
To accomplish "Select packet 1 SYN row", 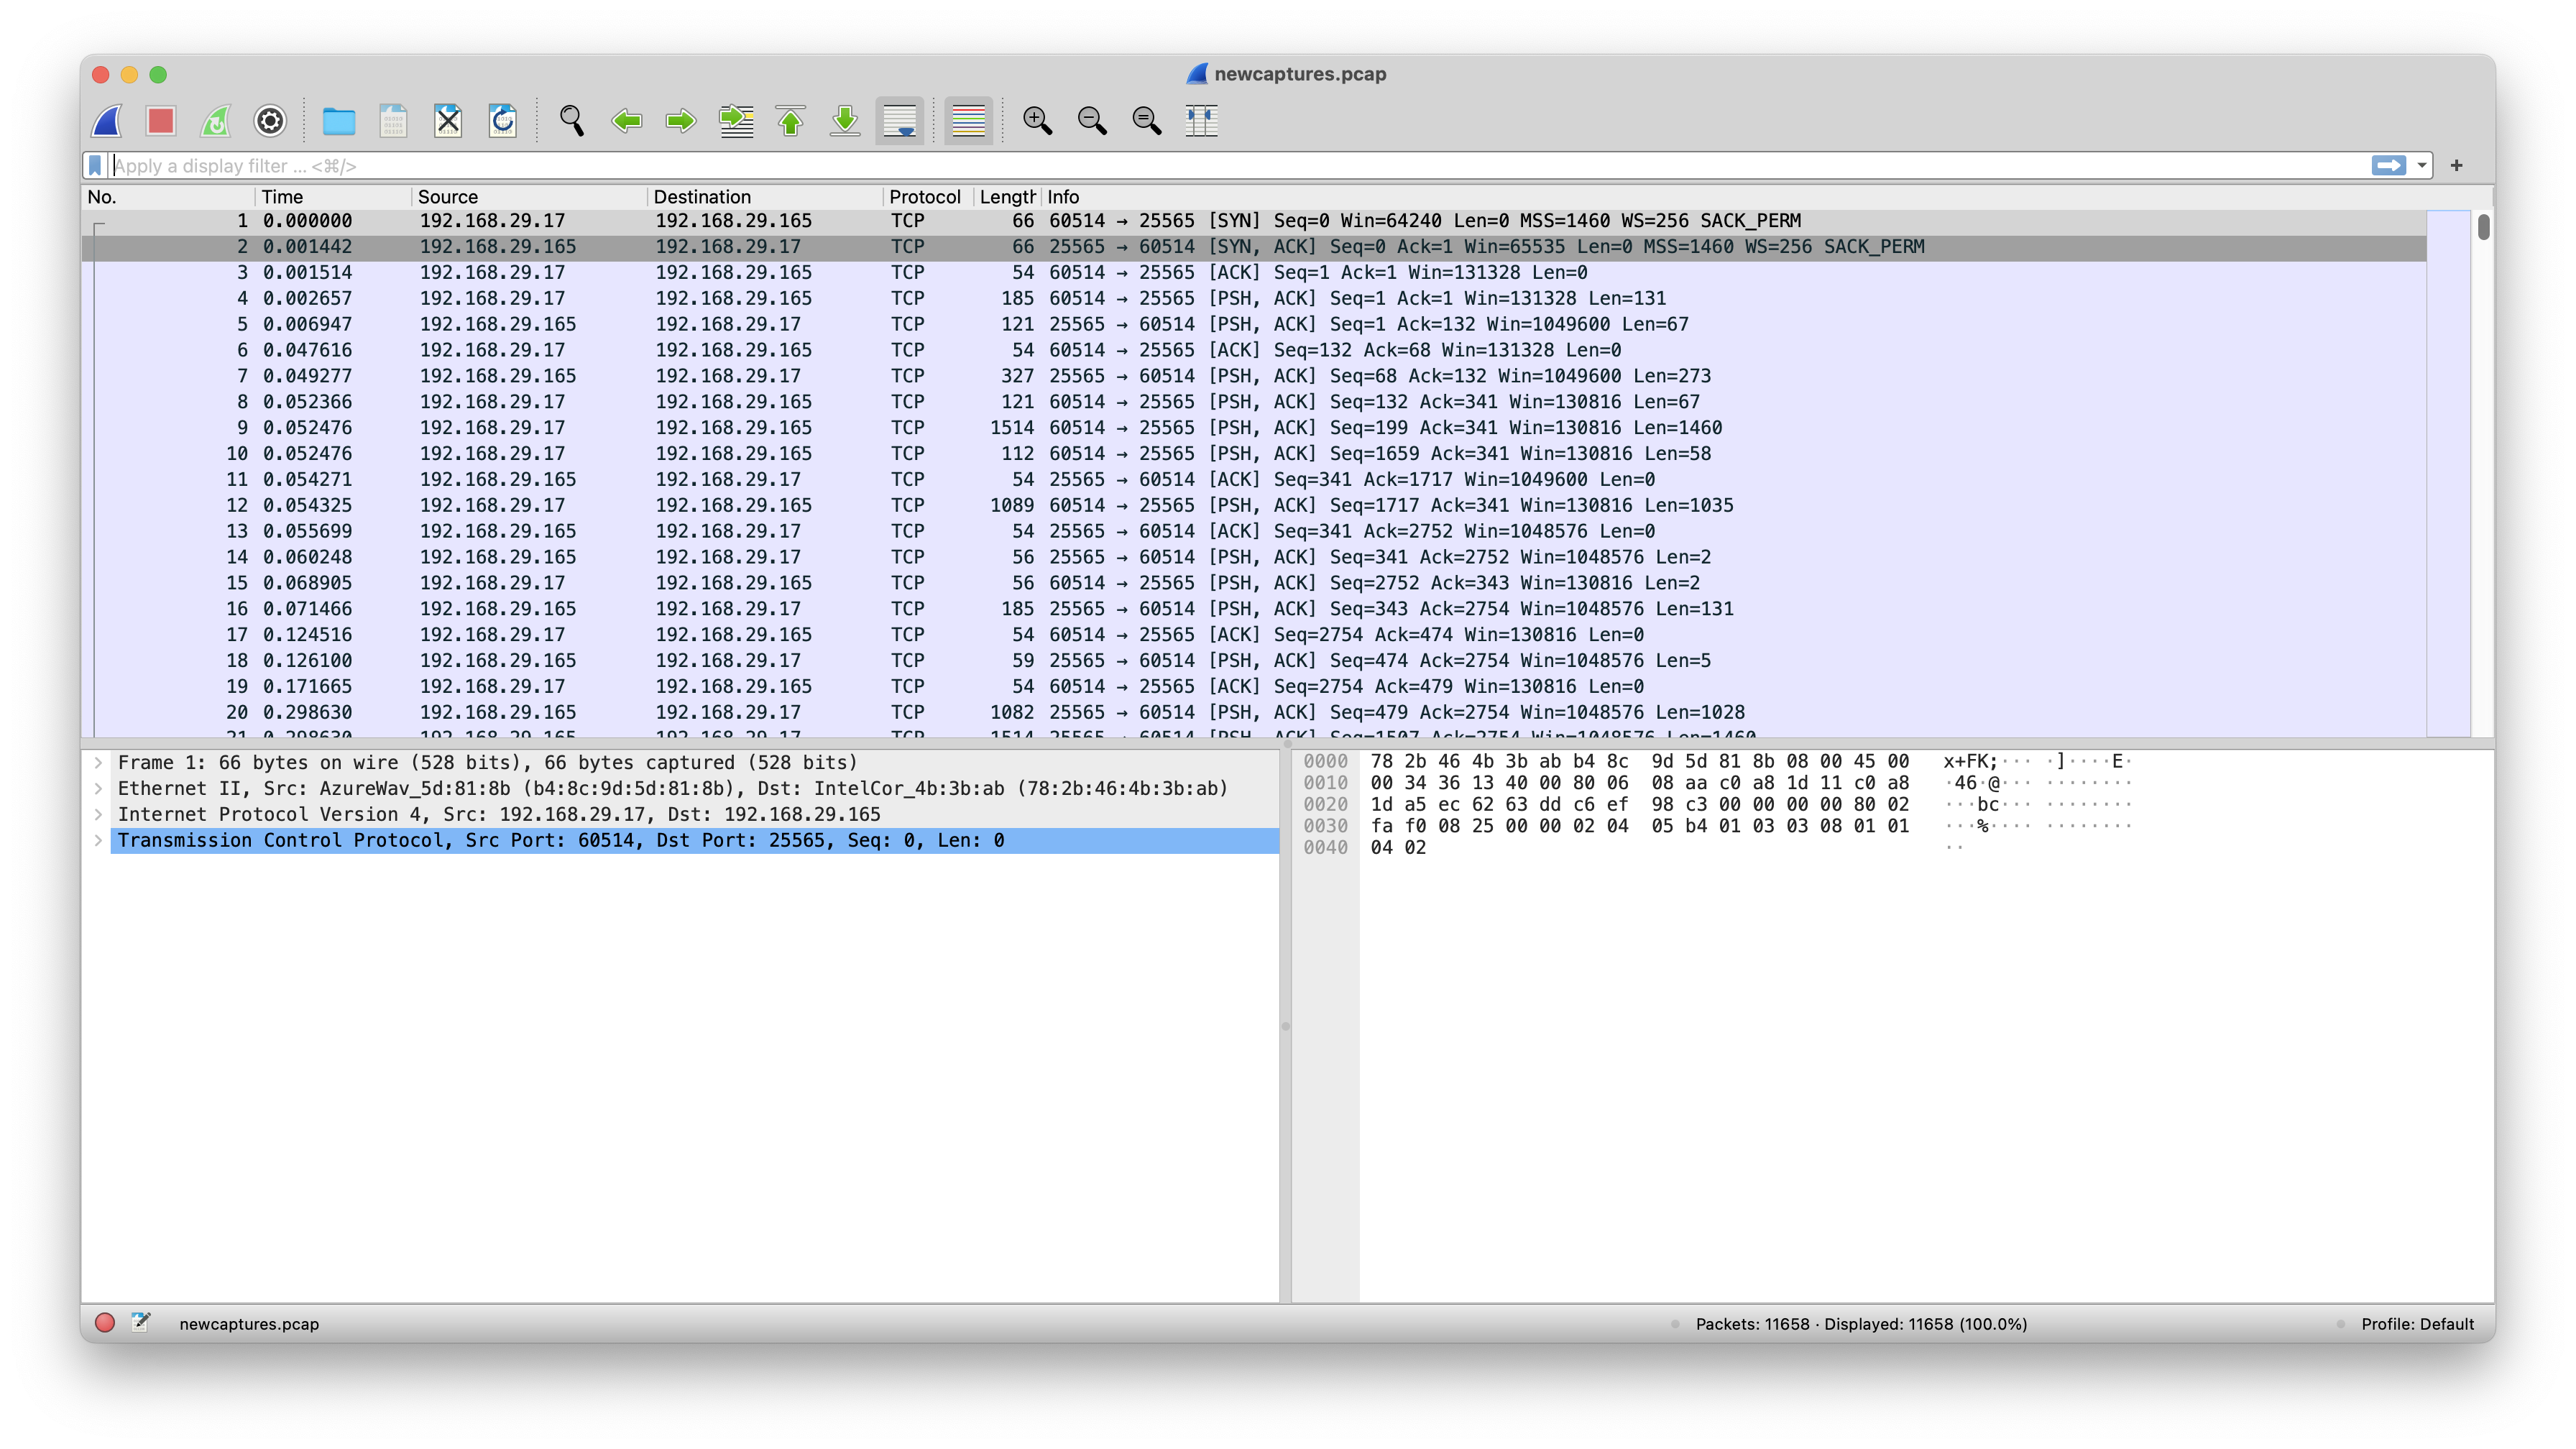I will 1254,221.
